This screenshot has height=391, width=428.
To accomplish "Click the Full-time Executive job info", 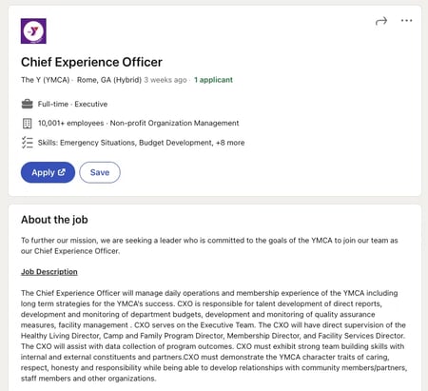I will point(72,104).
